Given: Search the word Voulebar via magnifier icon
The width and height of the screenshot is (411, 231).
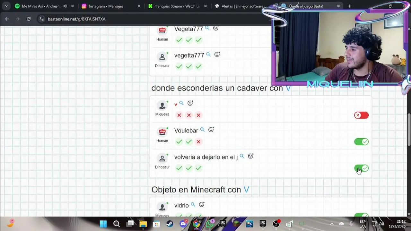Looking at the screenshot, I should [x=202, y=130].
